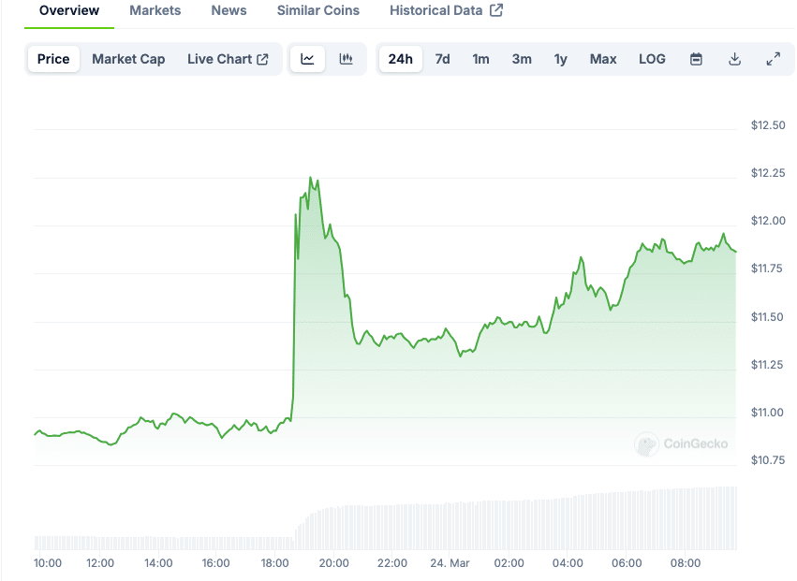This screenshot has height=581, width=797.
Task: Select the 1m time range
Action: (480, 59)
